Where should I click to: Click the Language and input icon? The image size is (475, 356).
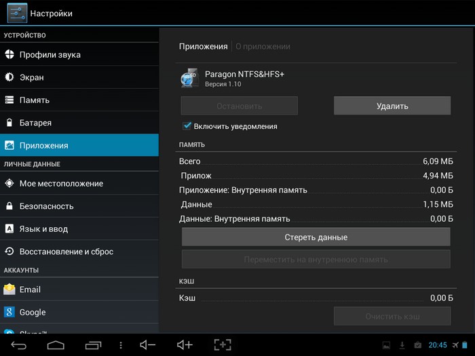click(9, 229)
